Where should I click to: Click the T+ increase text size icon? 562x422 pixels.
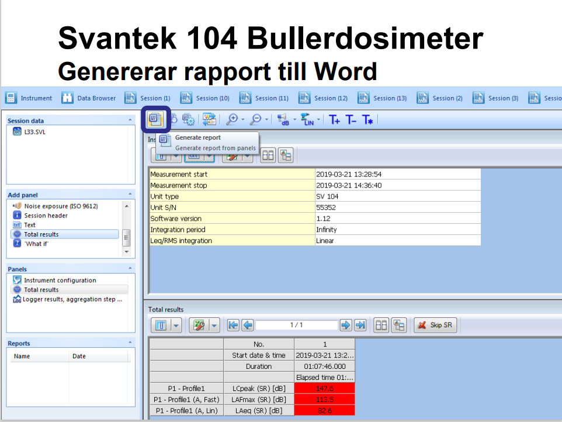334,120
